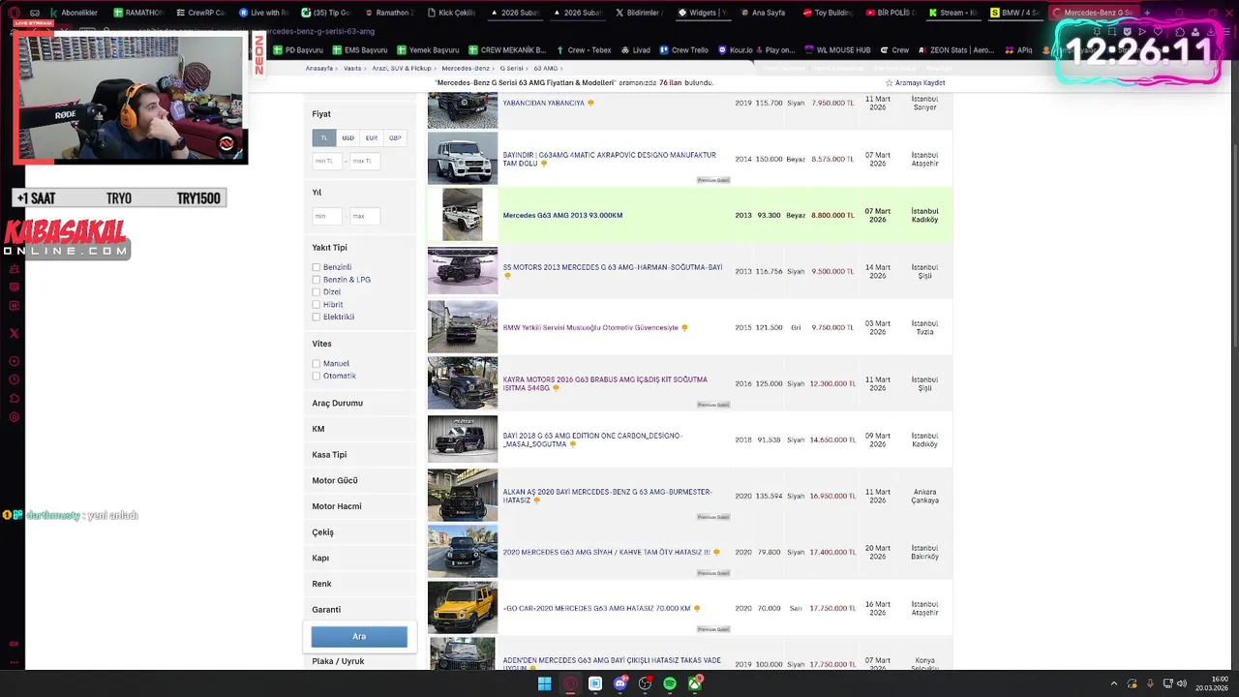Select the EUR currency toggle
The height and width of the screenshot is (697, 1239).
click(x=372, y=137)
